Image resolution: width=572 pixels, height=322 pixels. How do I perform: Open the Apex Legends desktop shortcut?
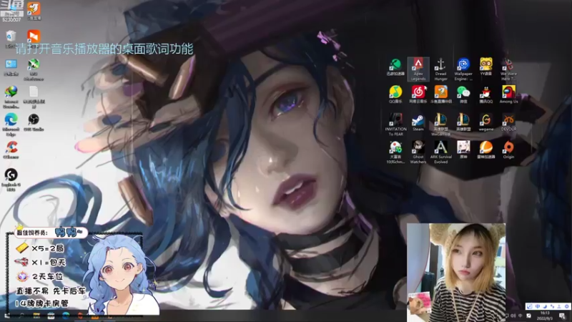[418, 69]
